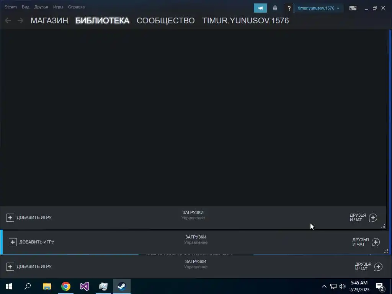Go back with the left arrow

tap(8, 21)
